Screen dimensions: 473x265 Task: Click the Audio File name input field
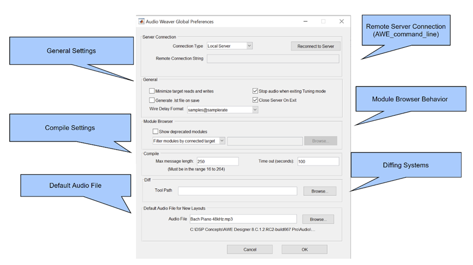coord(243,219)
